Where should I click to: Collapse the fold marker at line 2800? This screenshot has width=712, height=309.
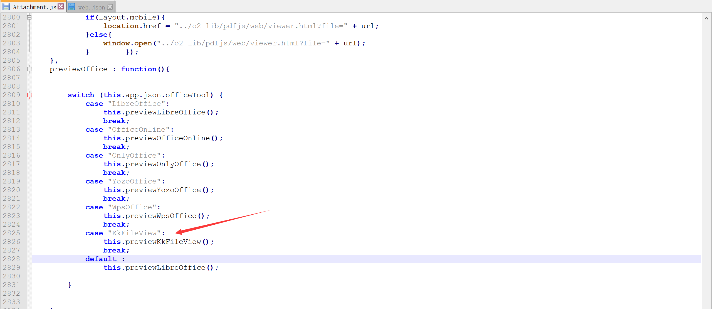[x=29, y=17]
